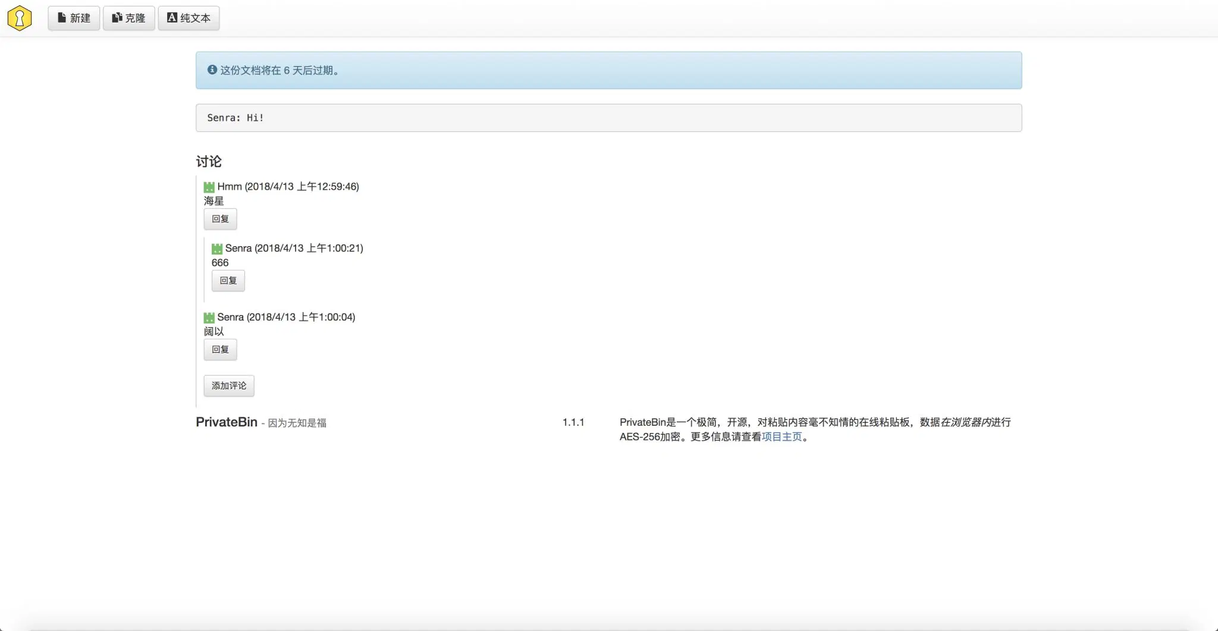1218x631 pixels.
Task: Switch to 纯文本 raw text view
Action: coord(189,18)
